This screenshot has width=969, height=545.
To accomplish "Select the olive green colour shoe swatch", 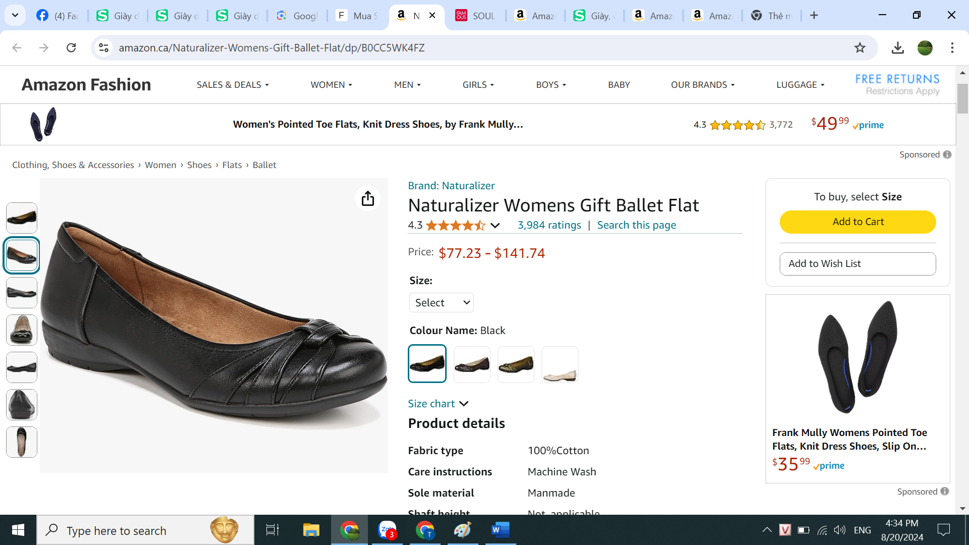I will pos(515,364).
